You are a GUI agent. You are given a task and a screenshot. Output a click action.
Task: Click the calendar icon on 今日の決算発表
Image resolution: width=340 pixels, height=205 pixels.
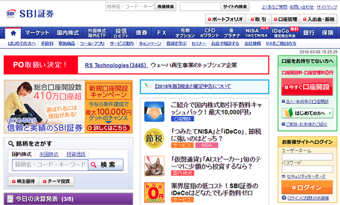pyautogui.click(x=10, y=199)
